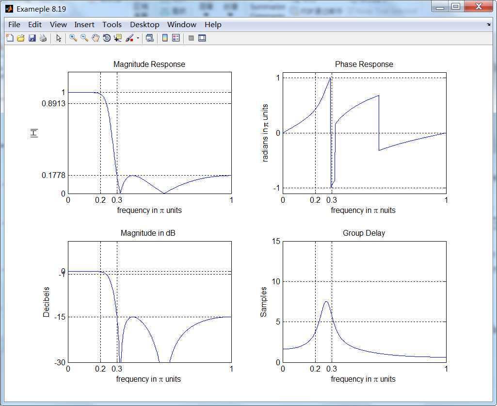
Task: Enable the Rotate 3D tool
Action: (107, 38)
